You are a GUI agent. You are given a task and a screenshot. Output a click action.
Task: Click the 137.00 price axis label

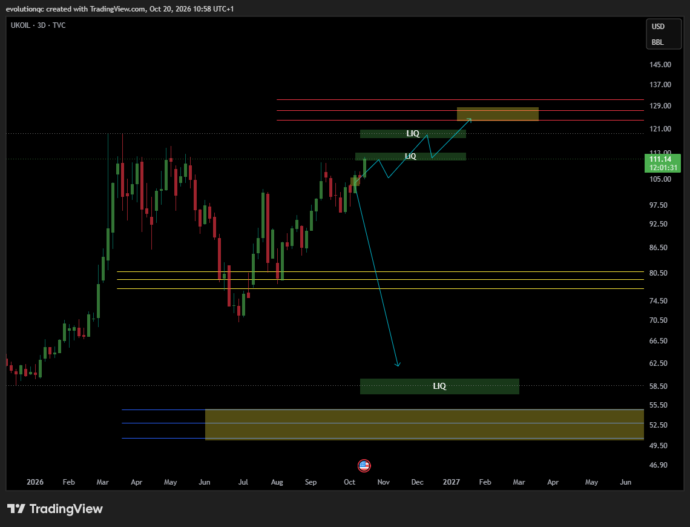coord(660,85)
